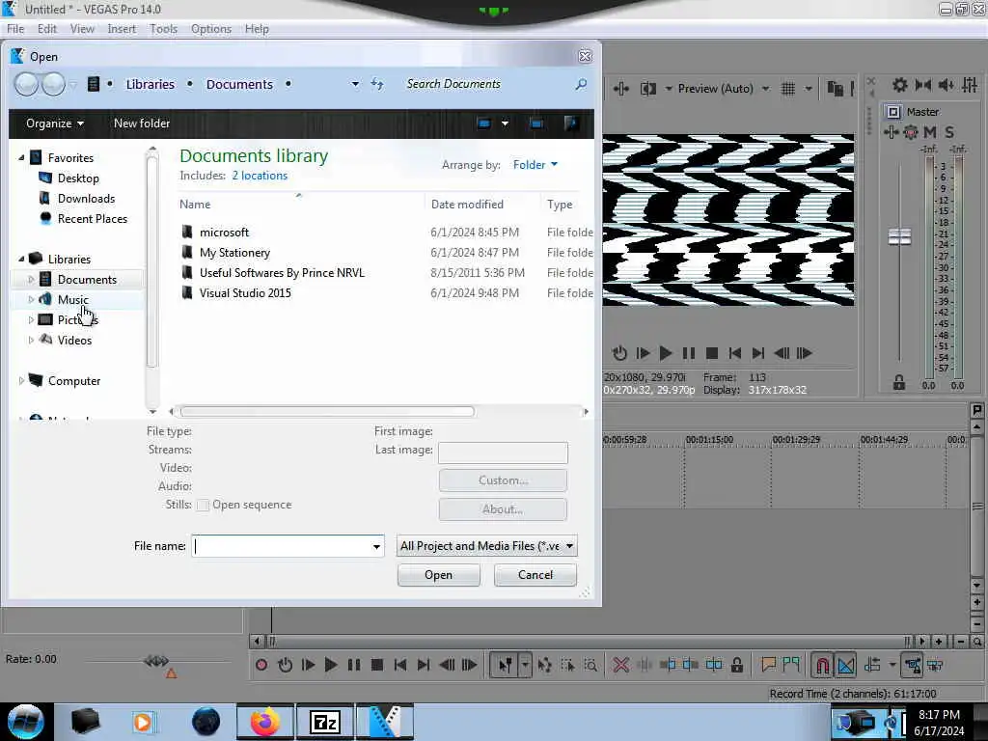Image resolution: width=988 pixels, height=741 pixels.
Task: Click Copy Snapshot to Clipboard icon
Action: point(835,89)
